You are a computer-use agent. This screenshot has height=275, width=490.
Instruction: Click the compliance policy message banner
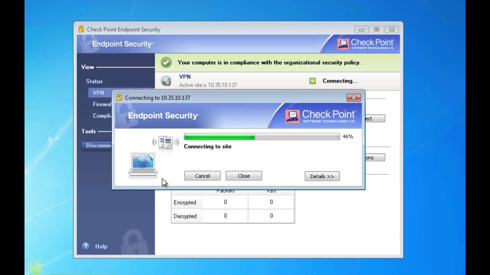[277, 62]
